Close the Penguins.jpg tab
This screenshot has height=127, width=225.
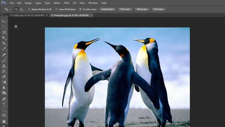coord(91,15)
